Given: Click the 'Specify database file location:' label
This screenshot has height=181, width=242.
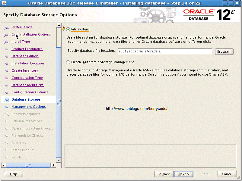Looking at the screenshot, I should click(91, 51).
